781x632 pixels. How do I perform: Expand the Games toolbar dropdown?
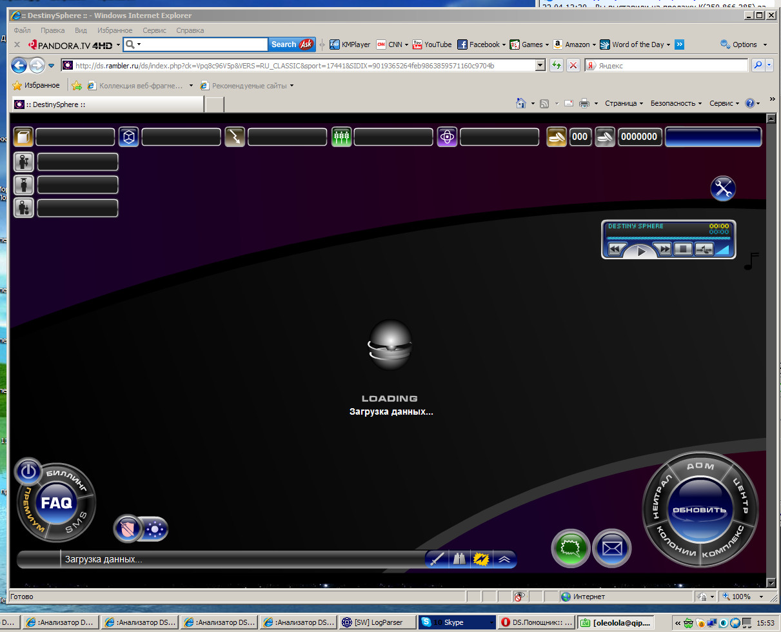click(x=547, y=44)
